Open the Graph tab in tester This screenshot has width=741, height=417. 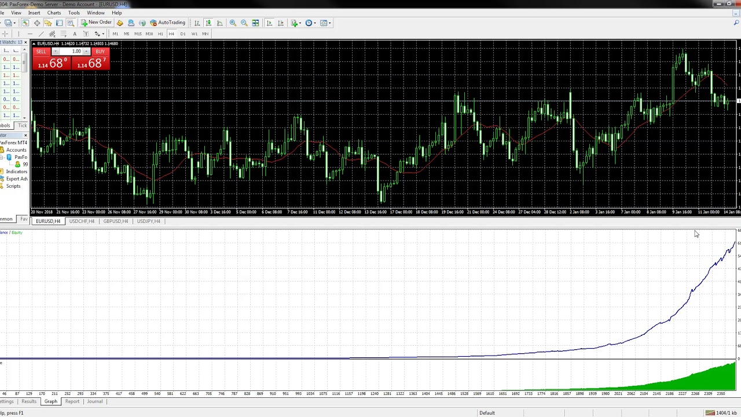[50, 401]
